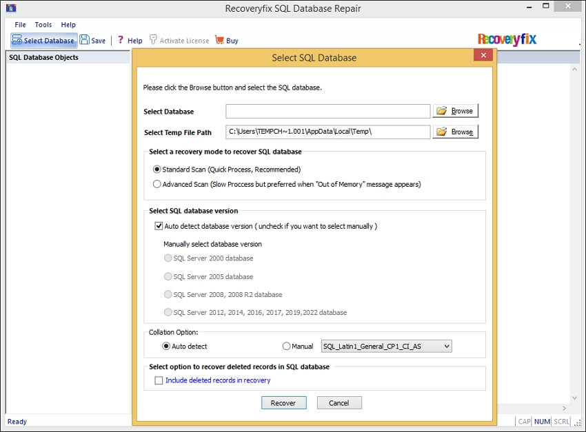Click the 'Manually select database version' label

click(212, 244)
